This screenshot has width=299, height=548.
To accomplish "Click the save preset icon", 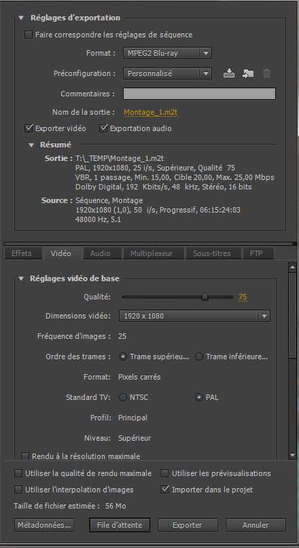I will point(229,73).
